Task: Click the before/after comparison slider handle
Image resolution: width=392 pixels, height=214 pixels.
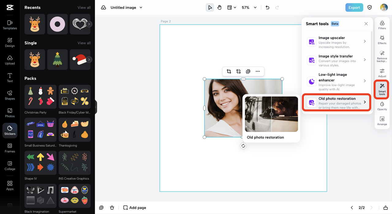Action: coord(271,114)
